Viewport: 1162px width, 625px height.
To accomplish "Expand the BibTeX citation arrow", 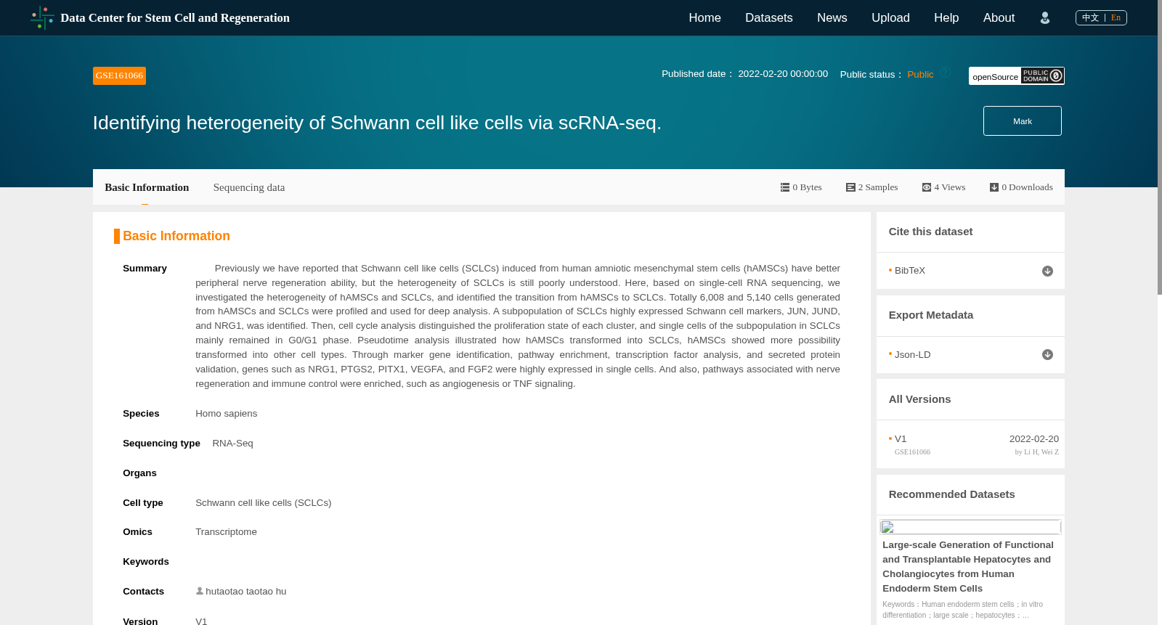I will coord(1047,271).
